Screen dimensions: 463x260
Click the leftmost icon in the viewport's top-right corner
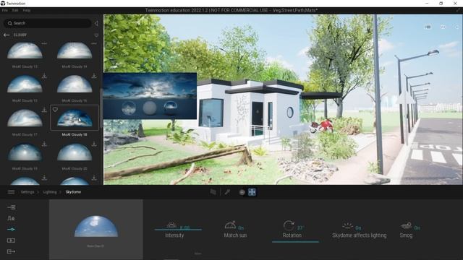point(428,27)
